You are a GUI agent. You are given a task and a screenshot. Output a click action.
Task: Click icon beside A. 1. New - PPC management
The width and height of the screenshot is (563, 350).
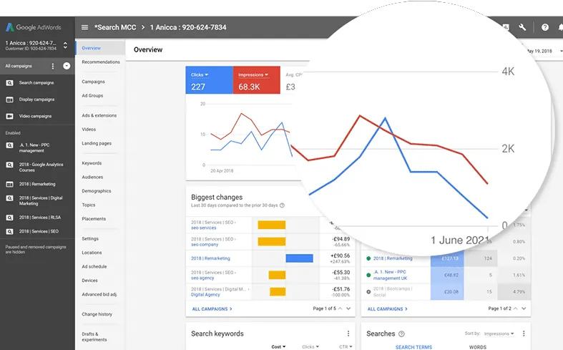tap(10, 145)
